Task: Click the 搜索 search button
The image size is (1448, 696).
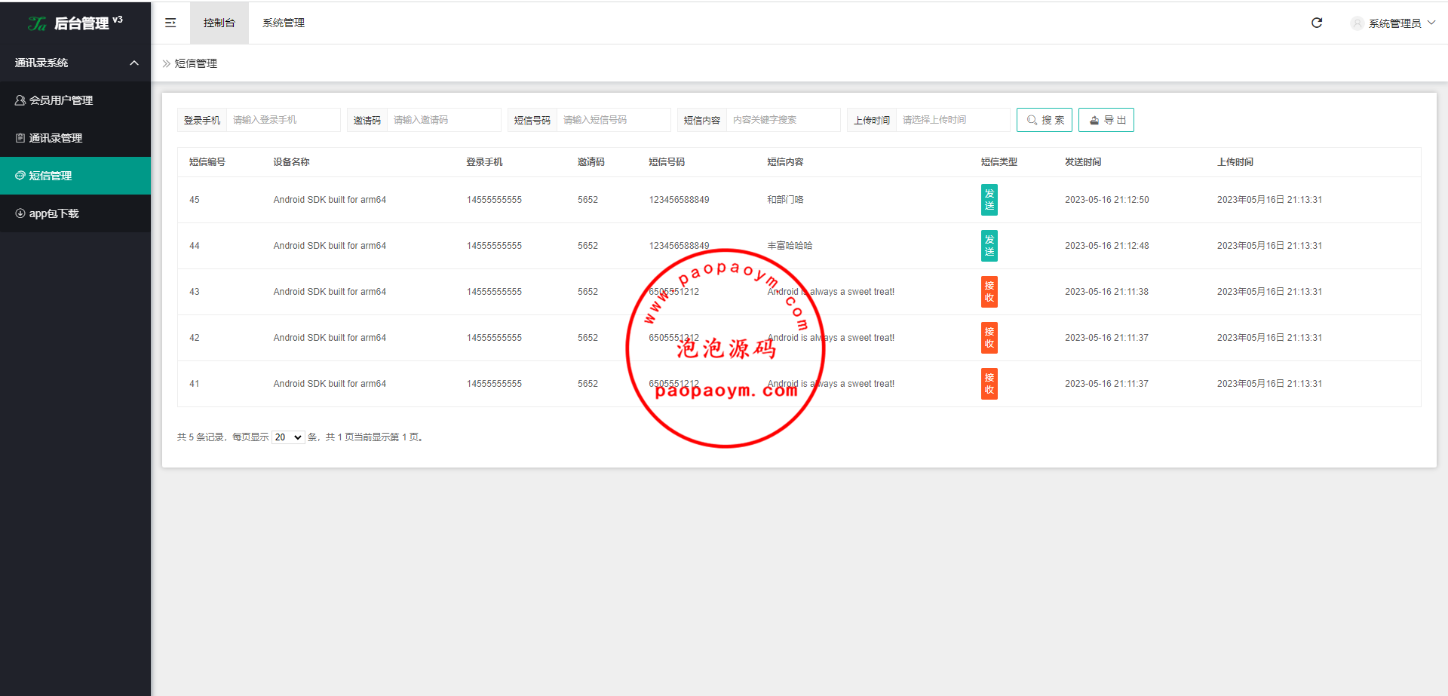Action: (x=1045, y=120)
